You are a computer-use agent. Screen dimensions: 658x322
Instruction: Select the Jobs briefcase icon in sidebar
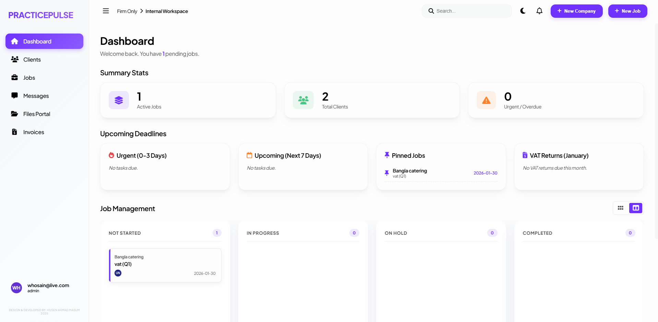(15, 77)
